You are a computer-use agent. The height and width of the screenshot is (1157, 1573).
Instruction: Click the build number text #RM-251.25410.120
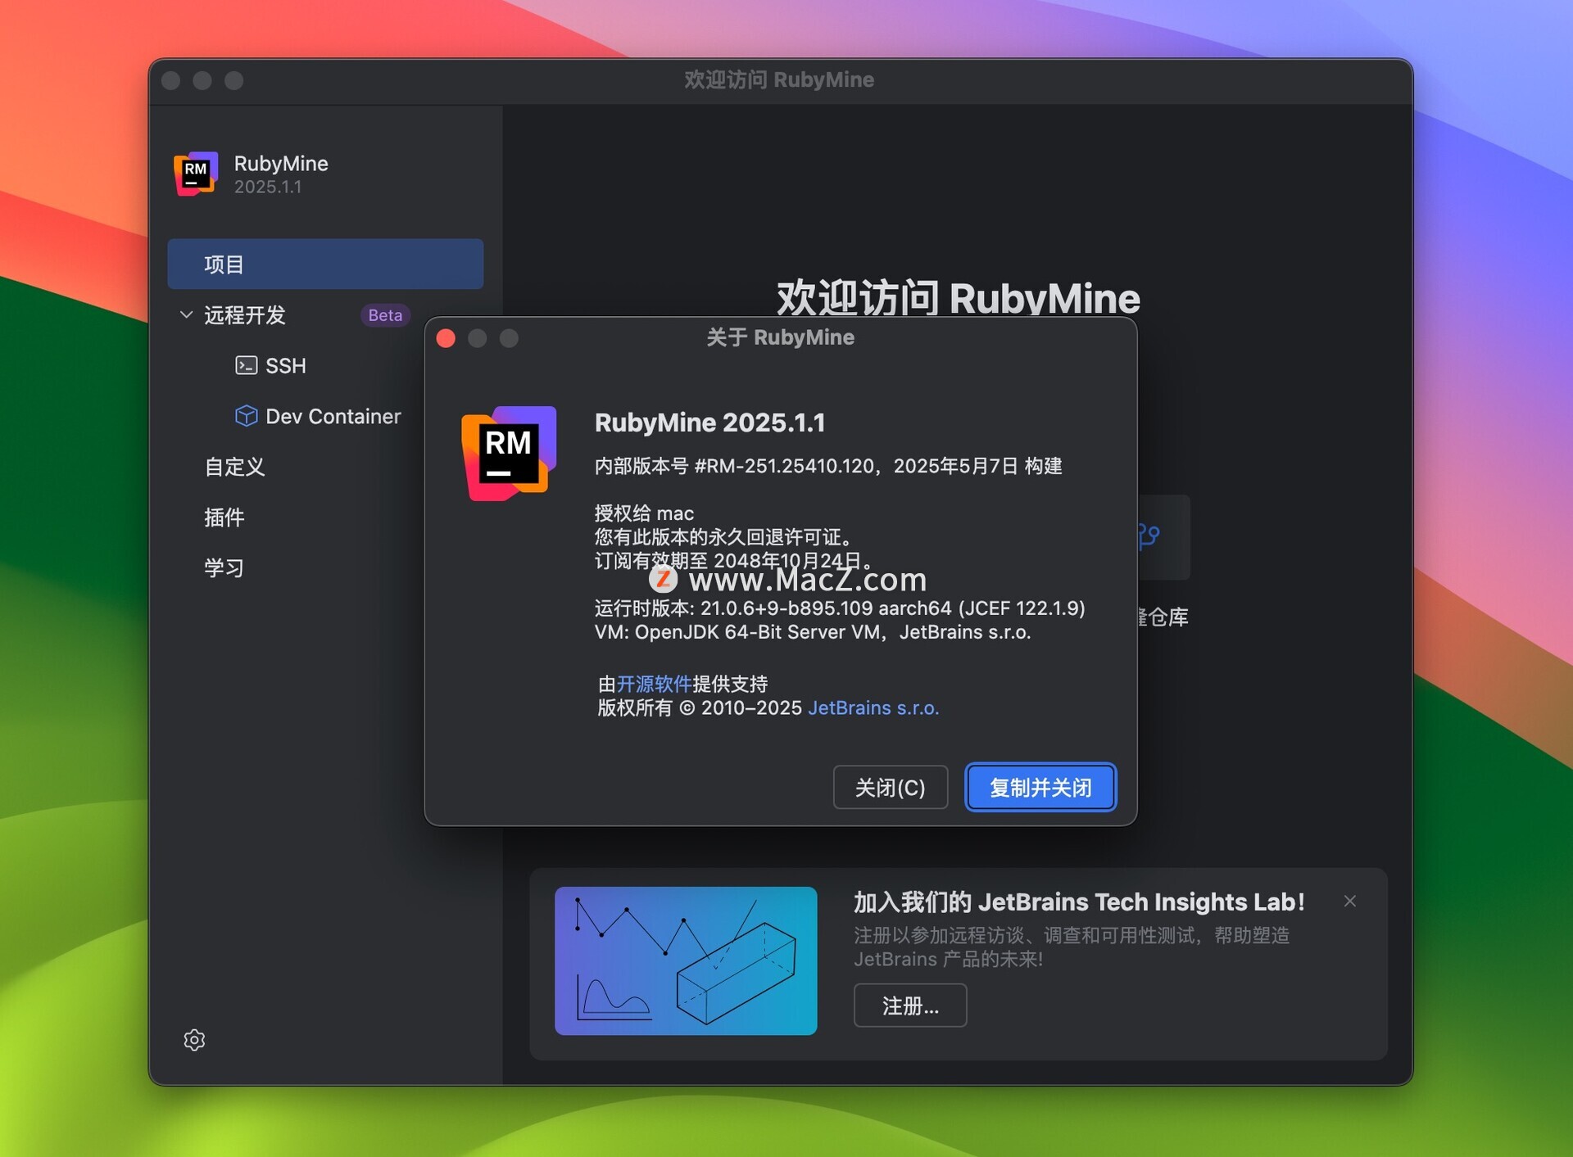coord(784,466)
